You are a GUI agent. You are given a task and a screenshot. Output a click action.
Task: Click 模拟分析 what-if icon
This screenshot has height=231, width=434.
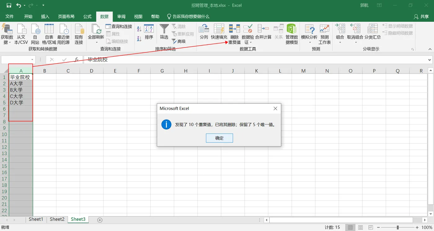coord(309,29)
